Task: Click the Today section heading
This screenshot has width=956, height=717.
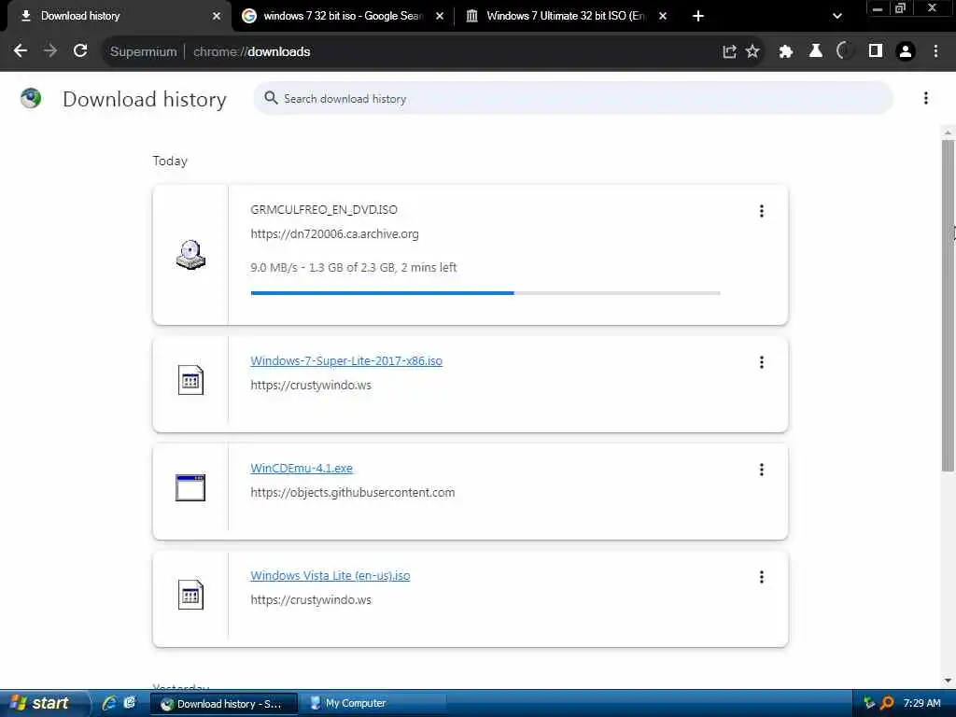Action: [x=170, y=161]
